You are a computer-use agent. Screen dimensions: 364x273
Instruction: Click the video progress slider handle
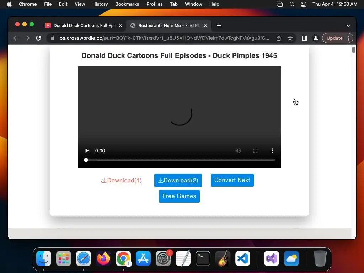pos(86,160)
